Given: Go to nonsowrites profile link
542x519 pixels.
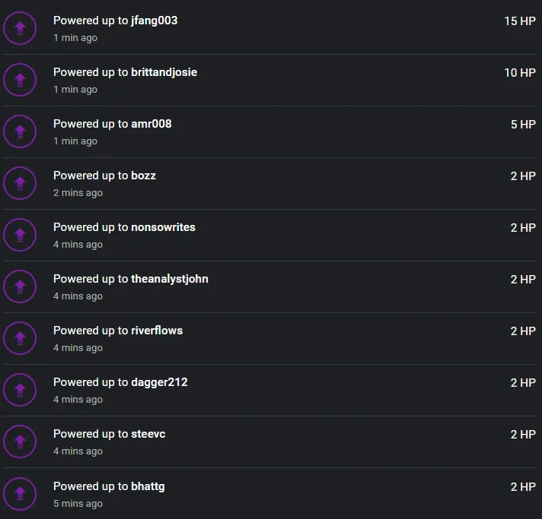Looking at the screenshot, I should [163, 227].
